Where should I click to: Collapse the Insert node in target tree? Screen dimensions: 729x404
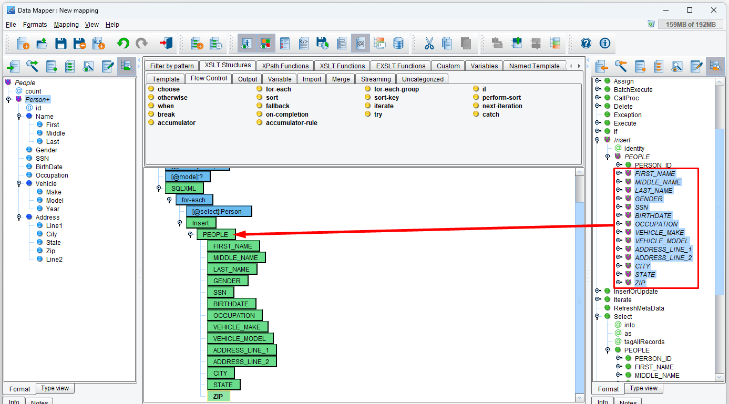tap(598, 140)
